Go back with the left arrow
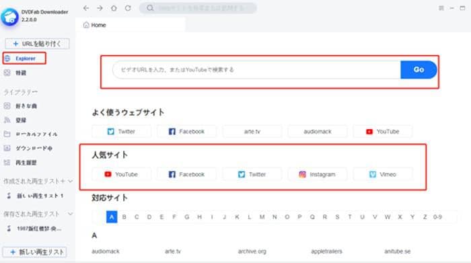 (86, 8)
